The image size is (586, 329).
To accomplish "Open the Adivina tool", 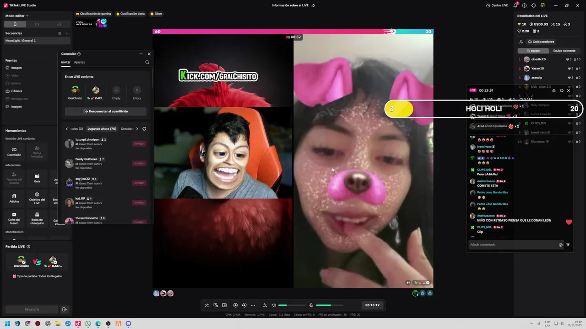I will pyautogui.click(x=14, y=198).
